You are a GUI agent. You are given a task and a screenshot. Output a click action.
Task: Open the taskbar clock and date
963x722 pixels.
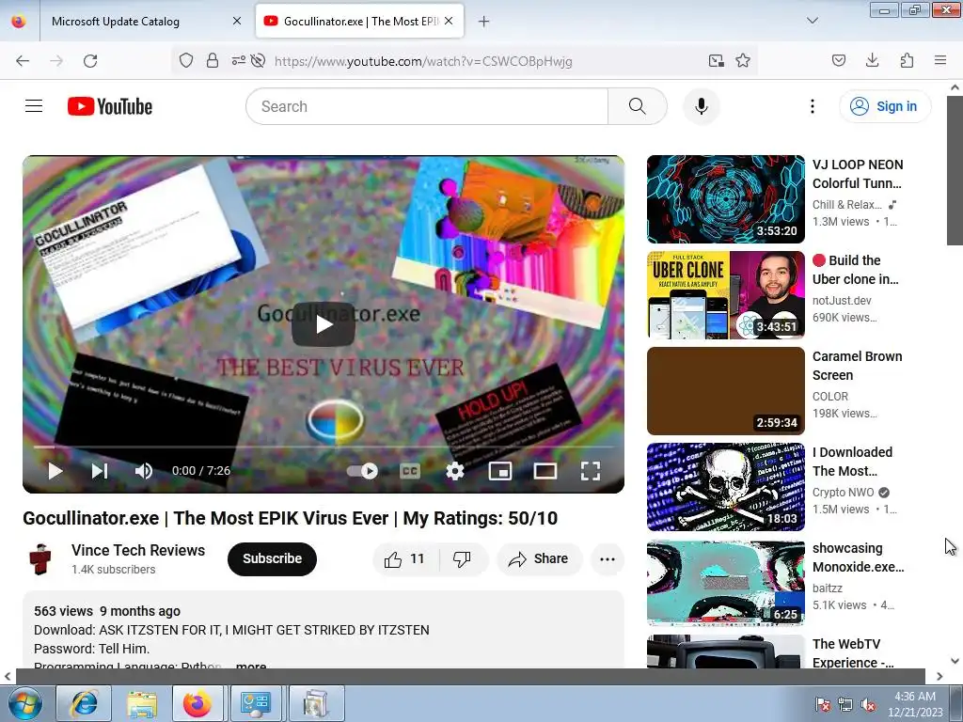915,704
